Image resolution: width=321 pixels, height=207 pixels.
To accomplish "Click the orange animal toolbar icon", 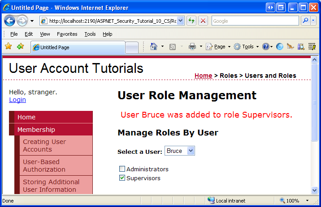I will [290, 46].
